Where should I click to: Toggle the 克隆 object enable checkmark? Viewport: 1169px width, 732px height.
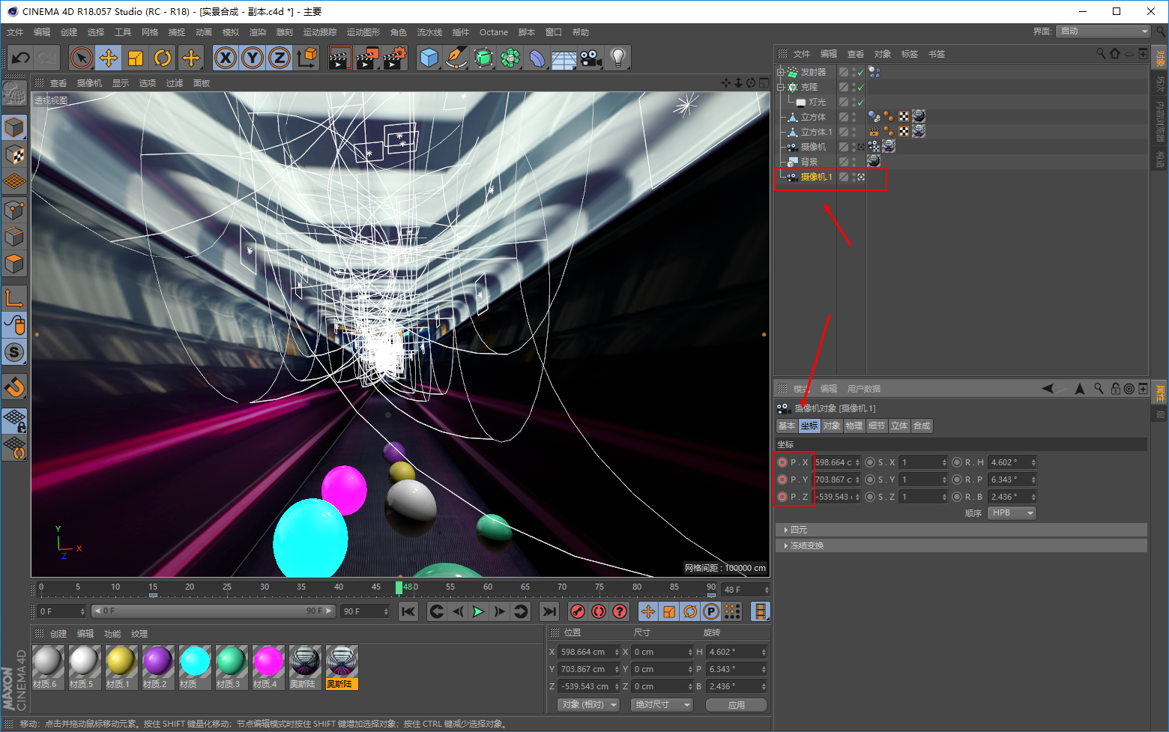click(860, 87)
